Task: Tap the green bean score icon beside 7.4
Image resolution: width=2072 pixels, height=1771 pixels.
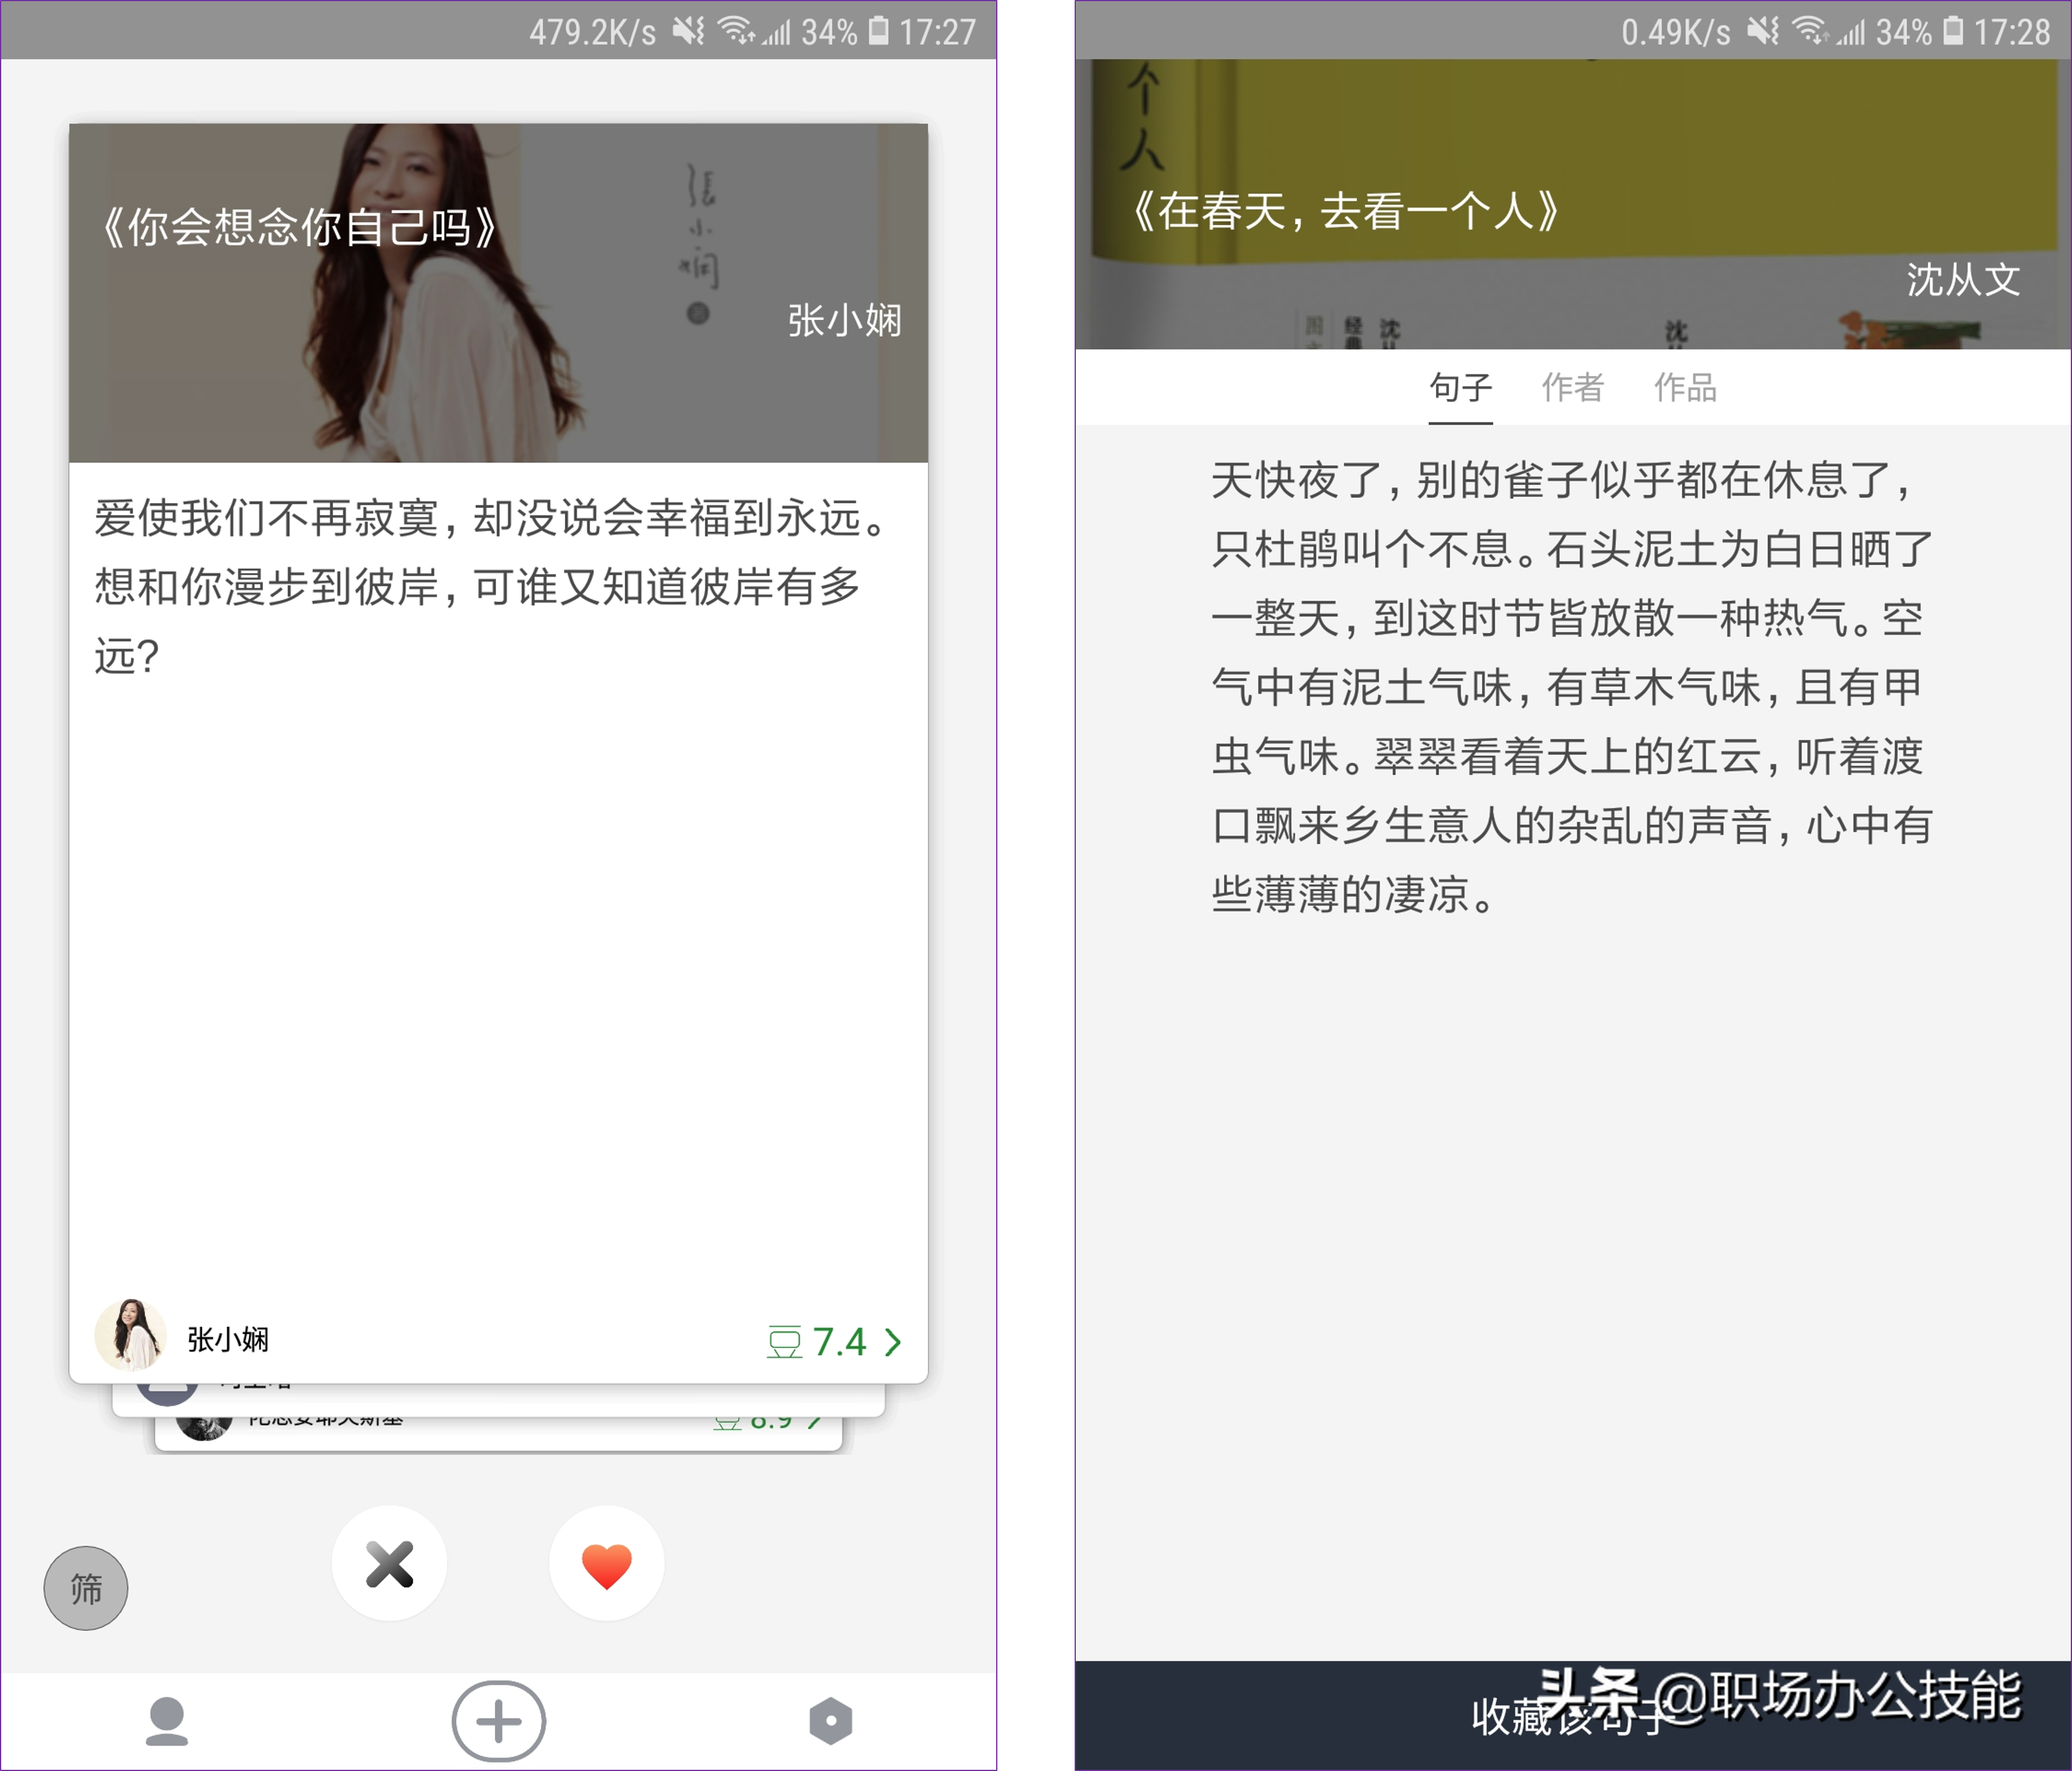Action: coord(786,1343)
